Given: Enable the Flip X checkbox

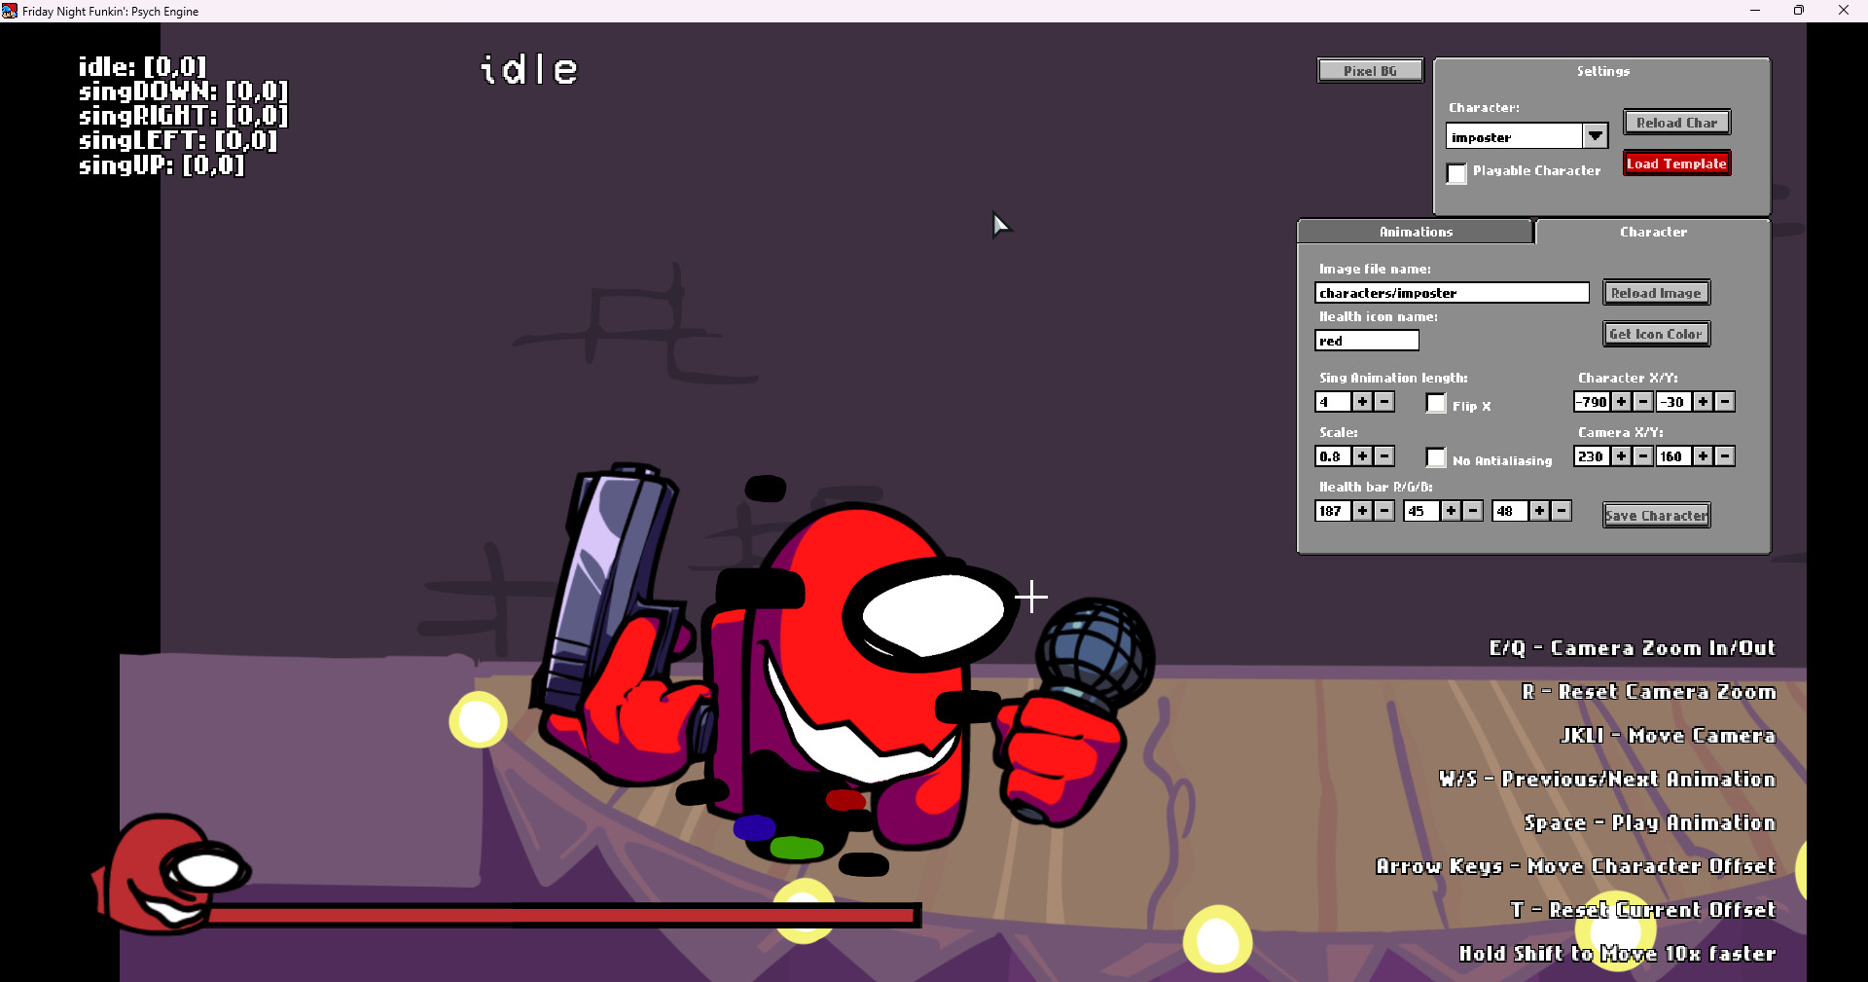Looking at the screenshot, I should 1435,403.
